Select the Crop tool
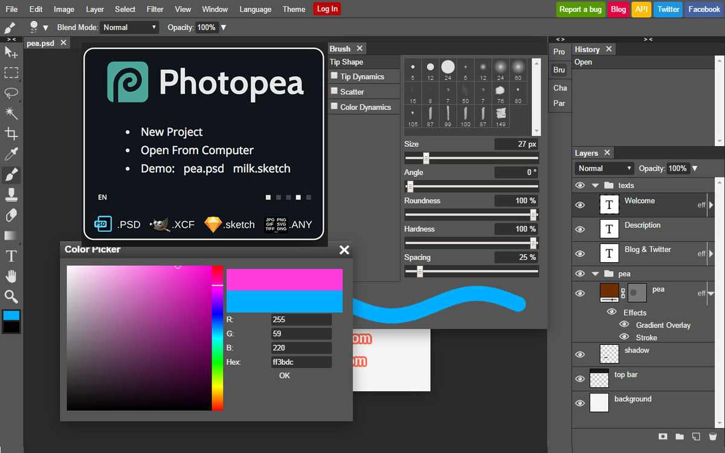The image size is (725, 453). pos(11,133)
